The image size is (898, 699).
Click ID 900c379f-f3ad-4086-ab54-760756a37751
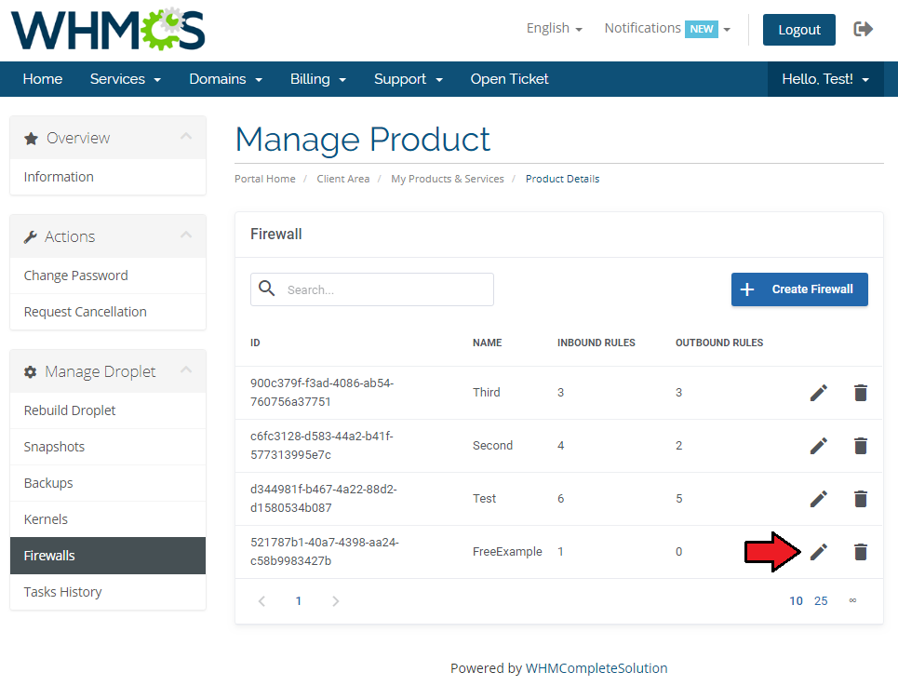pyautogui.click(x=322, y=393)
